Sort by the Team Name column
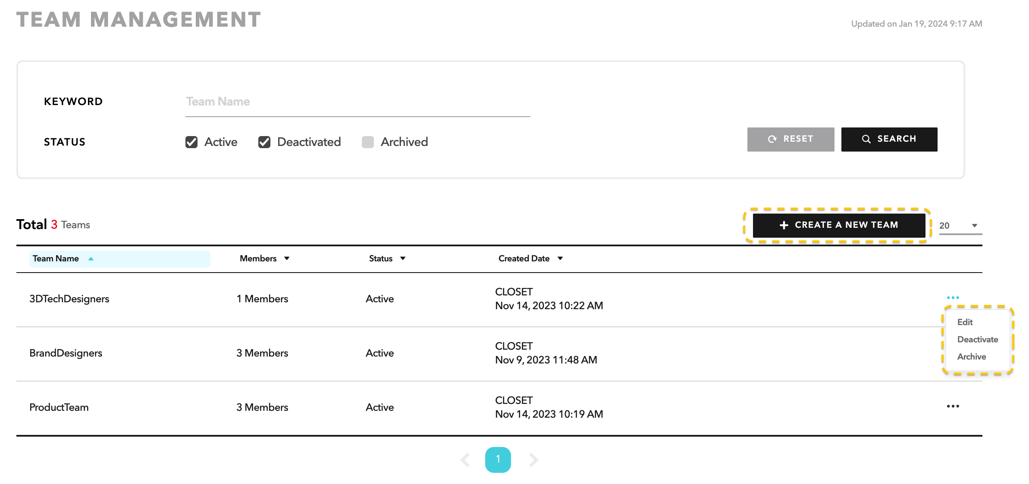Screen dimensions: 1029x484 tap(120, 259)
